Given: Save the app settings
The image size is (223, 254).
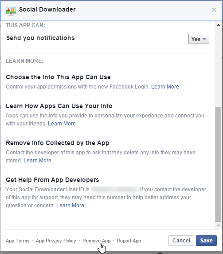Looking at the screenshot, I should pos(206,241).
